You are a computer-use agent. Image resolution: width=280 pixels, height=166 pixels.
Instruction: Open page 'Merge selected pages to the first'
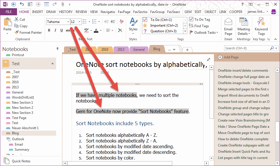pyautogui.click(x=243, y=89)
